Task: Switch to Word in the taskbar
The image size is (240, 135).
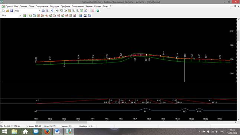Action: coord(57,132)
